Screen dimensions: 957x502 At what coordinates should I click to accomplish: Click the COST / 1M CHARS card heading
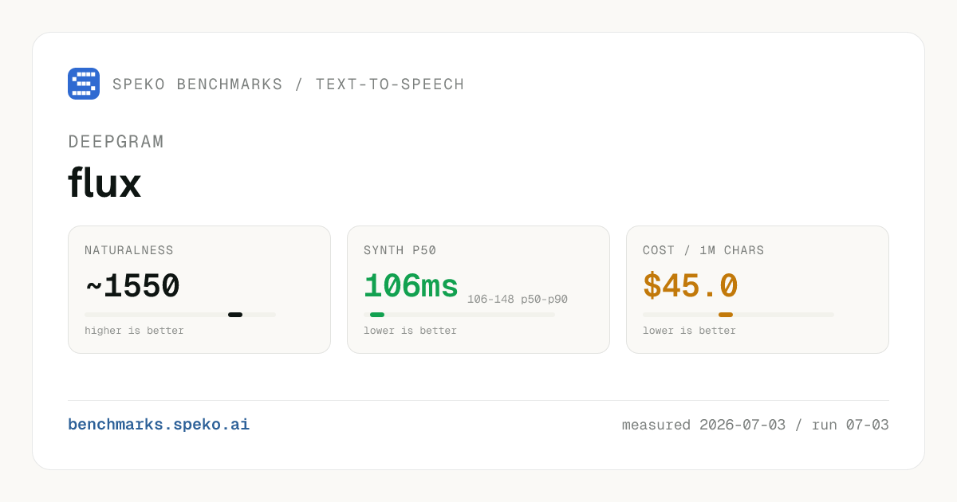703,250
